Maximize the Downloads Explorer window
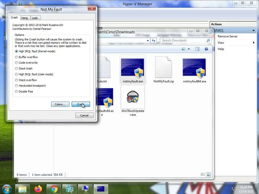Screen dimensions: 259x194 (x=198, y=31)
